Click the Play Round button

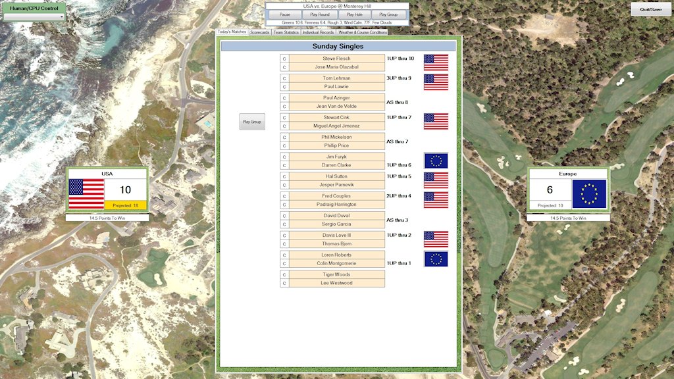[x=320, y=14]
